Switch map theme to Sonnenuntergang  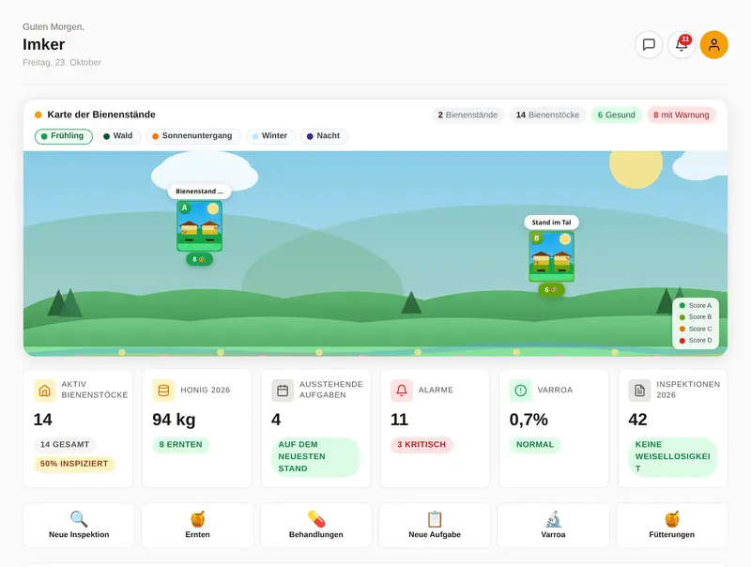193,136
